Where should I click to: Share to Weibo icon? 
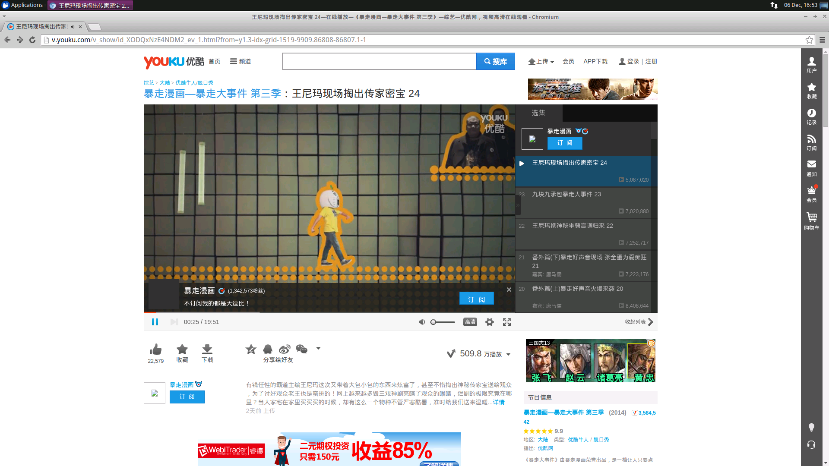tap(285, 349)
